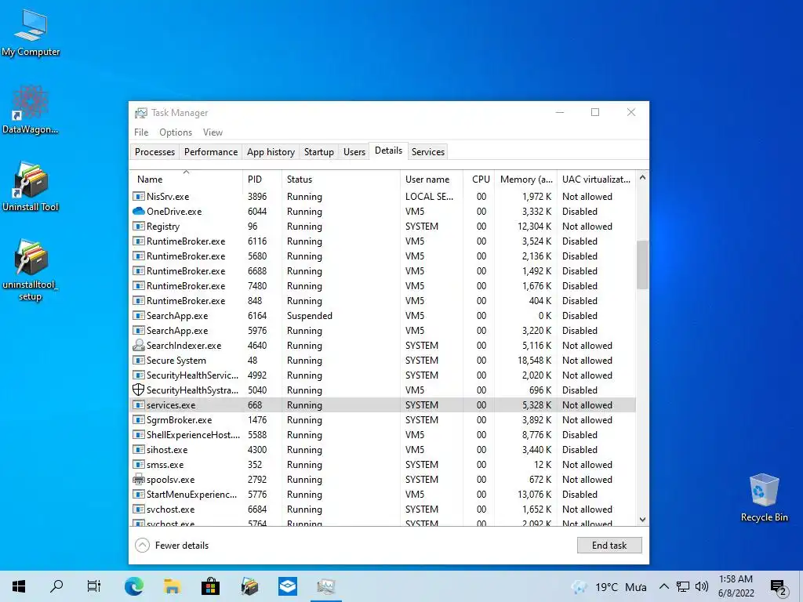The height and width of the screenshot is (602, 803).
Task: Select RuntimeBroker.exe with PID 848
Action: click(x=383, y=301)
